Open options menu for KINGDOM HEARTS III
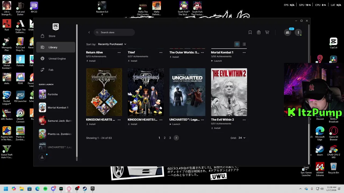The height and width of the screenshot is (193, 344). tap(161, 120)
